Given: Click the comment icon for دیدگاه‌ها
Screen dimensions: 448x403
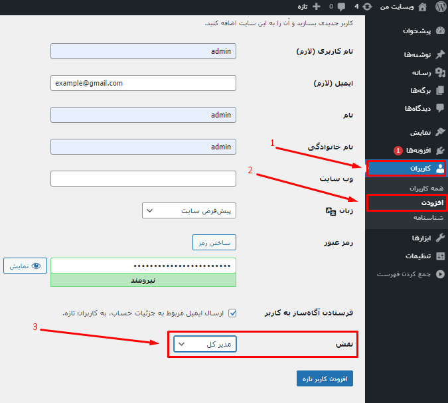Looking at the screenshot, I should [440, 108].
